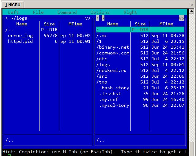Screen dimensions: 196x156
Task: Click the Sep 11 08:28 time for .mc
Action: [x=168, y=35]
